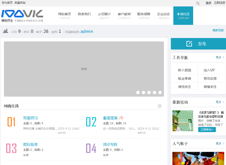This screenshot has height=165, width=226.
Task: Open 我爱旅行 forum title
Action: coord(30,118)
